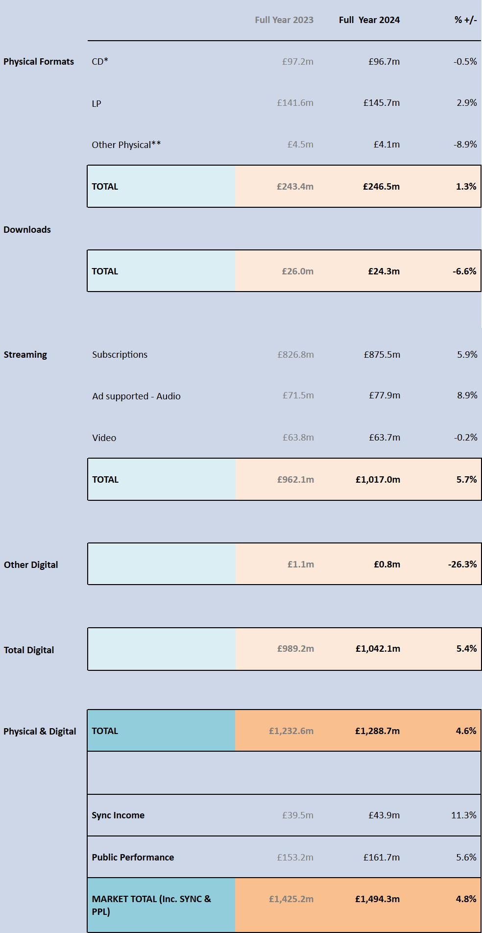Click the Other Digital section label
Screen dimensions: 482x933
pyautogui.click(x=31, y=565)
